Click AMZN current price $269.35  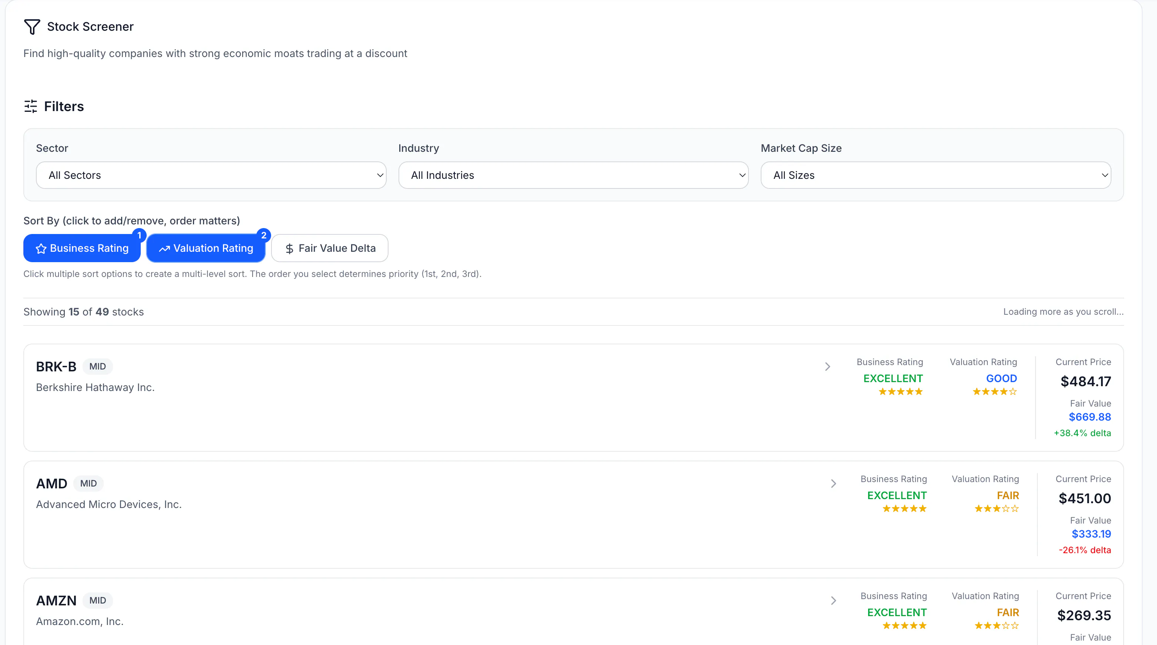coord(1084,616)
